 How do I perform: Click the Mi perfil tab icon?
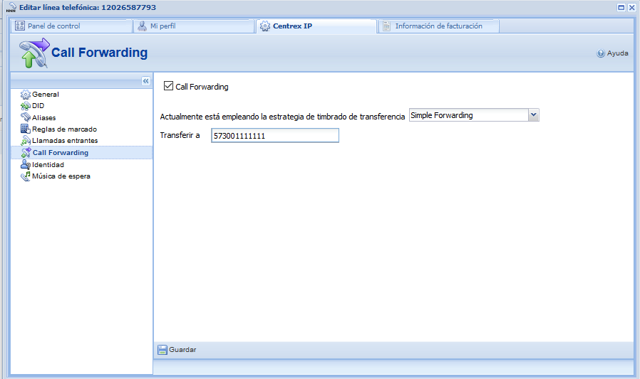142,26
